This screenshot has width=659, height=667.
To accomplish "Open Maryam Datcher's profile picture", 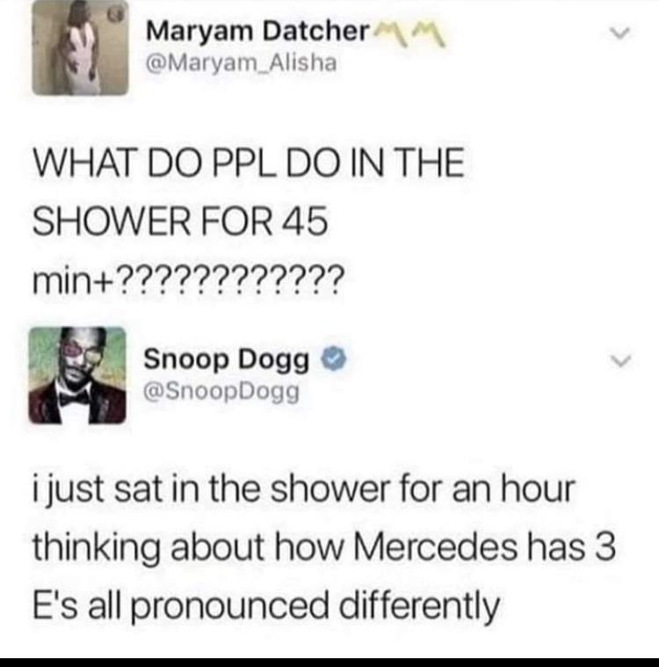I will tap(80, 47).
